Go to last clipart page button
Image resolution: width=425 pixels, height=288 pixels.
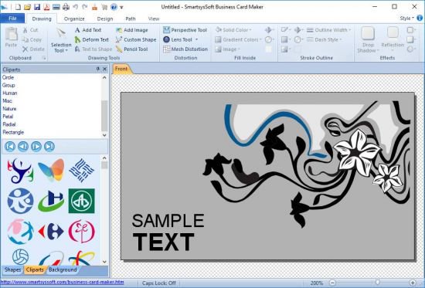point(49,147)
